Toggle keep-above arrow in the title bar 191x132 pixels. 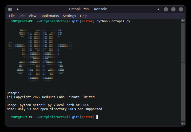158,9
